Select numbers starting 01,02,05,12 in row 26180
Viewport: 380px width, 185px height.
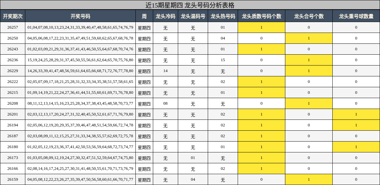[80, 147]
